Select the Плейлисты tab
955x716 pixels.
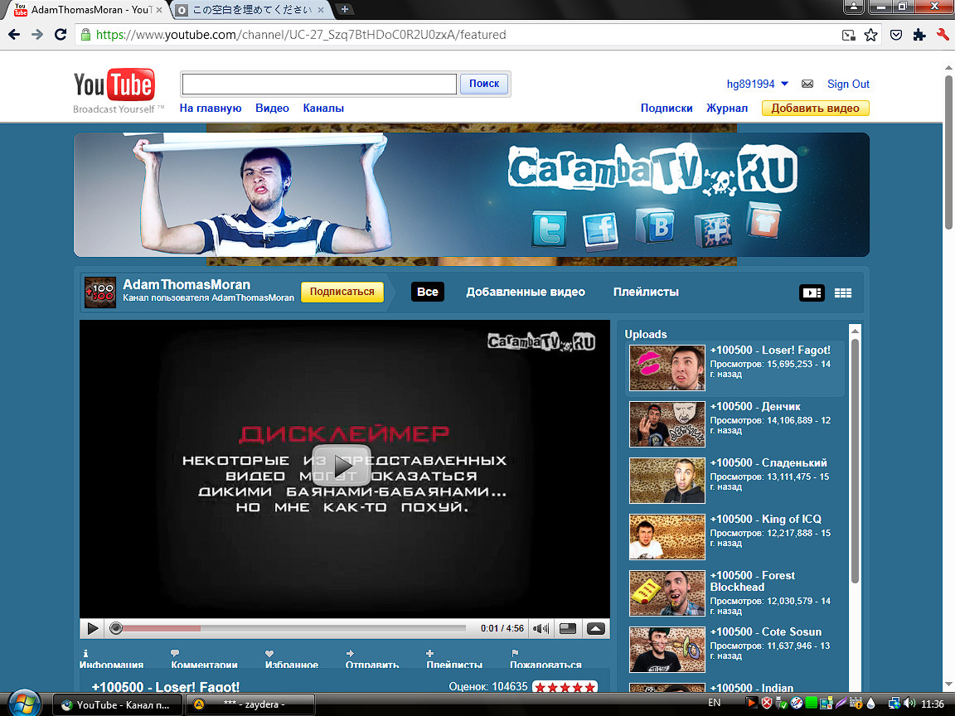click(646, 293)
